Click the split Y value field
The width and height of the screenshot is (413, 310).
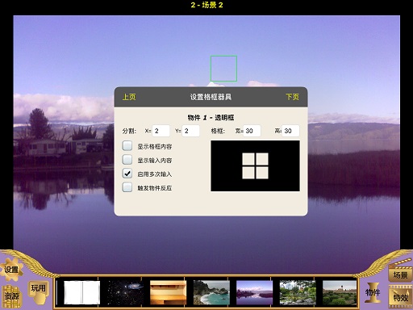(x=191, y=131)
